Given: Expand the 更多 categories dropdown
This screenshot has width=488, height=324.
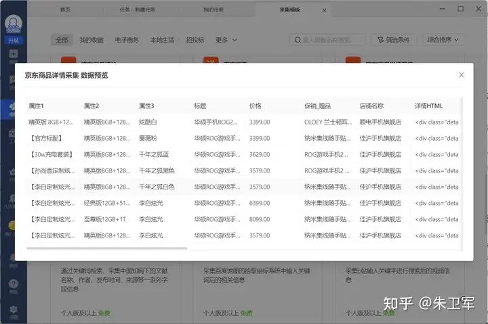Looking at the screenshot, I should pyautogui.click(x=226, y=40).
